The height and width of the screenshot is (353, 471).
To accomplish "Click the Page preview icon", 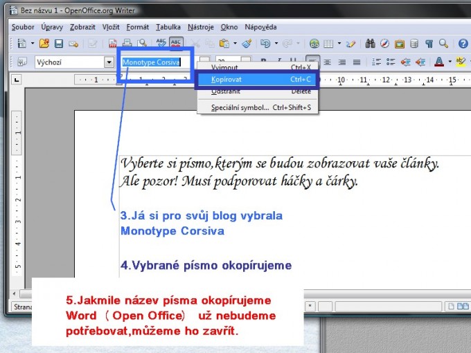I will (x=142, y=44).
